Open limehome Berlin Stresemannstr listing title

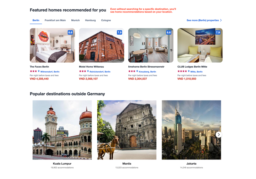click(146, 67)
